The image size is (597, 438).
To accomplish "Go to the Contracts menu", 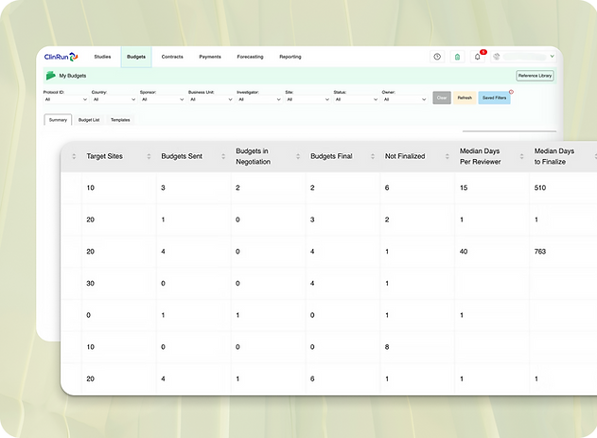I will tap(172, 57).
